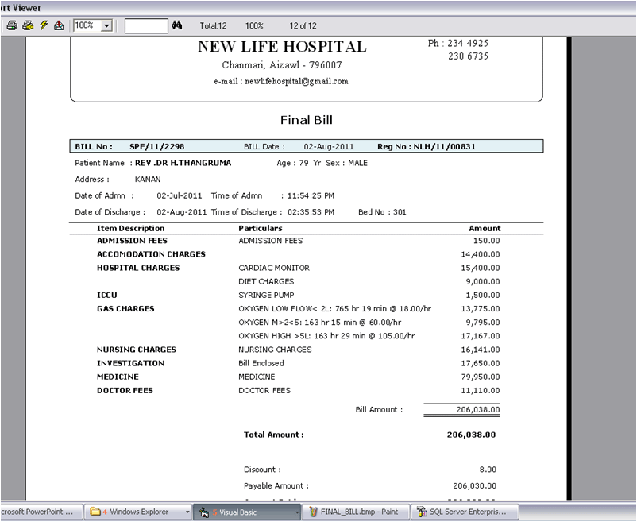The width and height of the screenshot is (637, 522).
Task: Click the lightning bolt refresh icon
Action: [x=44, y=25]
